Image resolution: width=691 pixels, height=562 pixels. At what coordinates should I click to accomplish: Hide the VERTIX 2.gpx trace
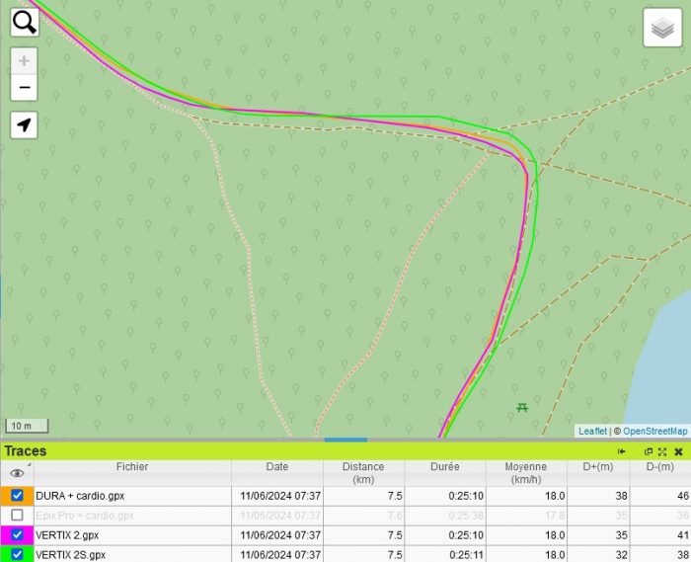[17, 534]
